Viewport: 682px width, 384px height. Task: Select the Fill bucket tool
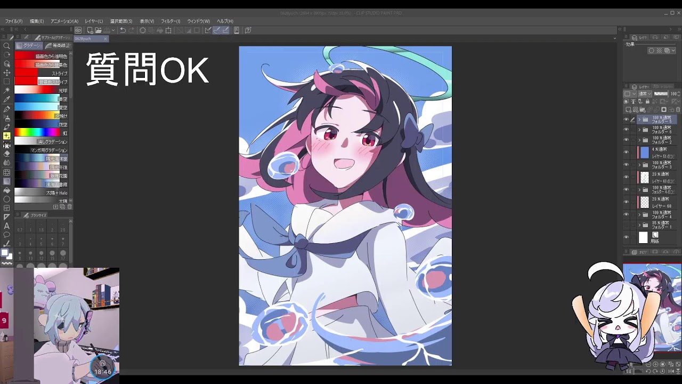pos(6,190)
